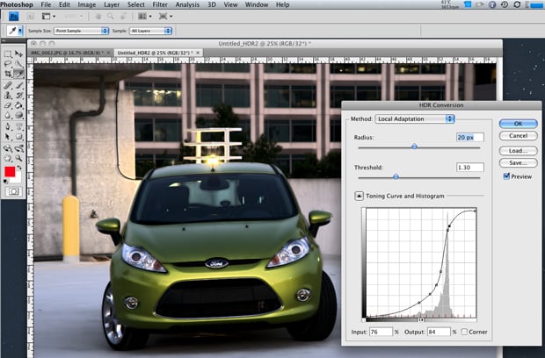Reset default foreground and background colors
Viewport: 545px width, 358px height.
pos(5,182)
